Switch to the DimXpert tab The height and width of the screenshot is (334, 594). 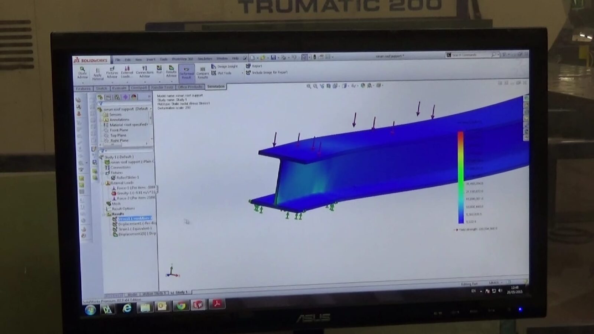139,88
